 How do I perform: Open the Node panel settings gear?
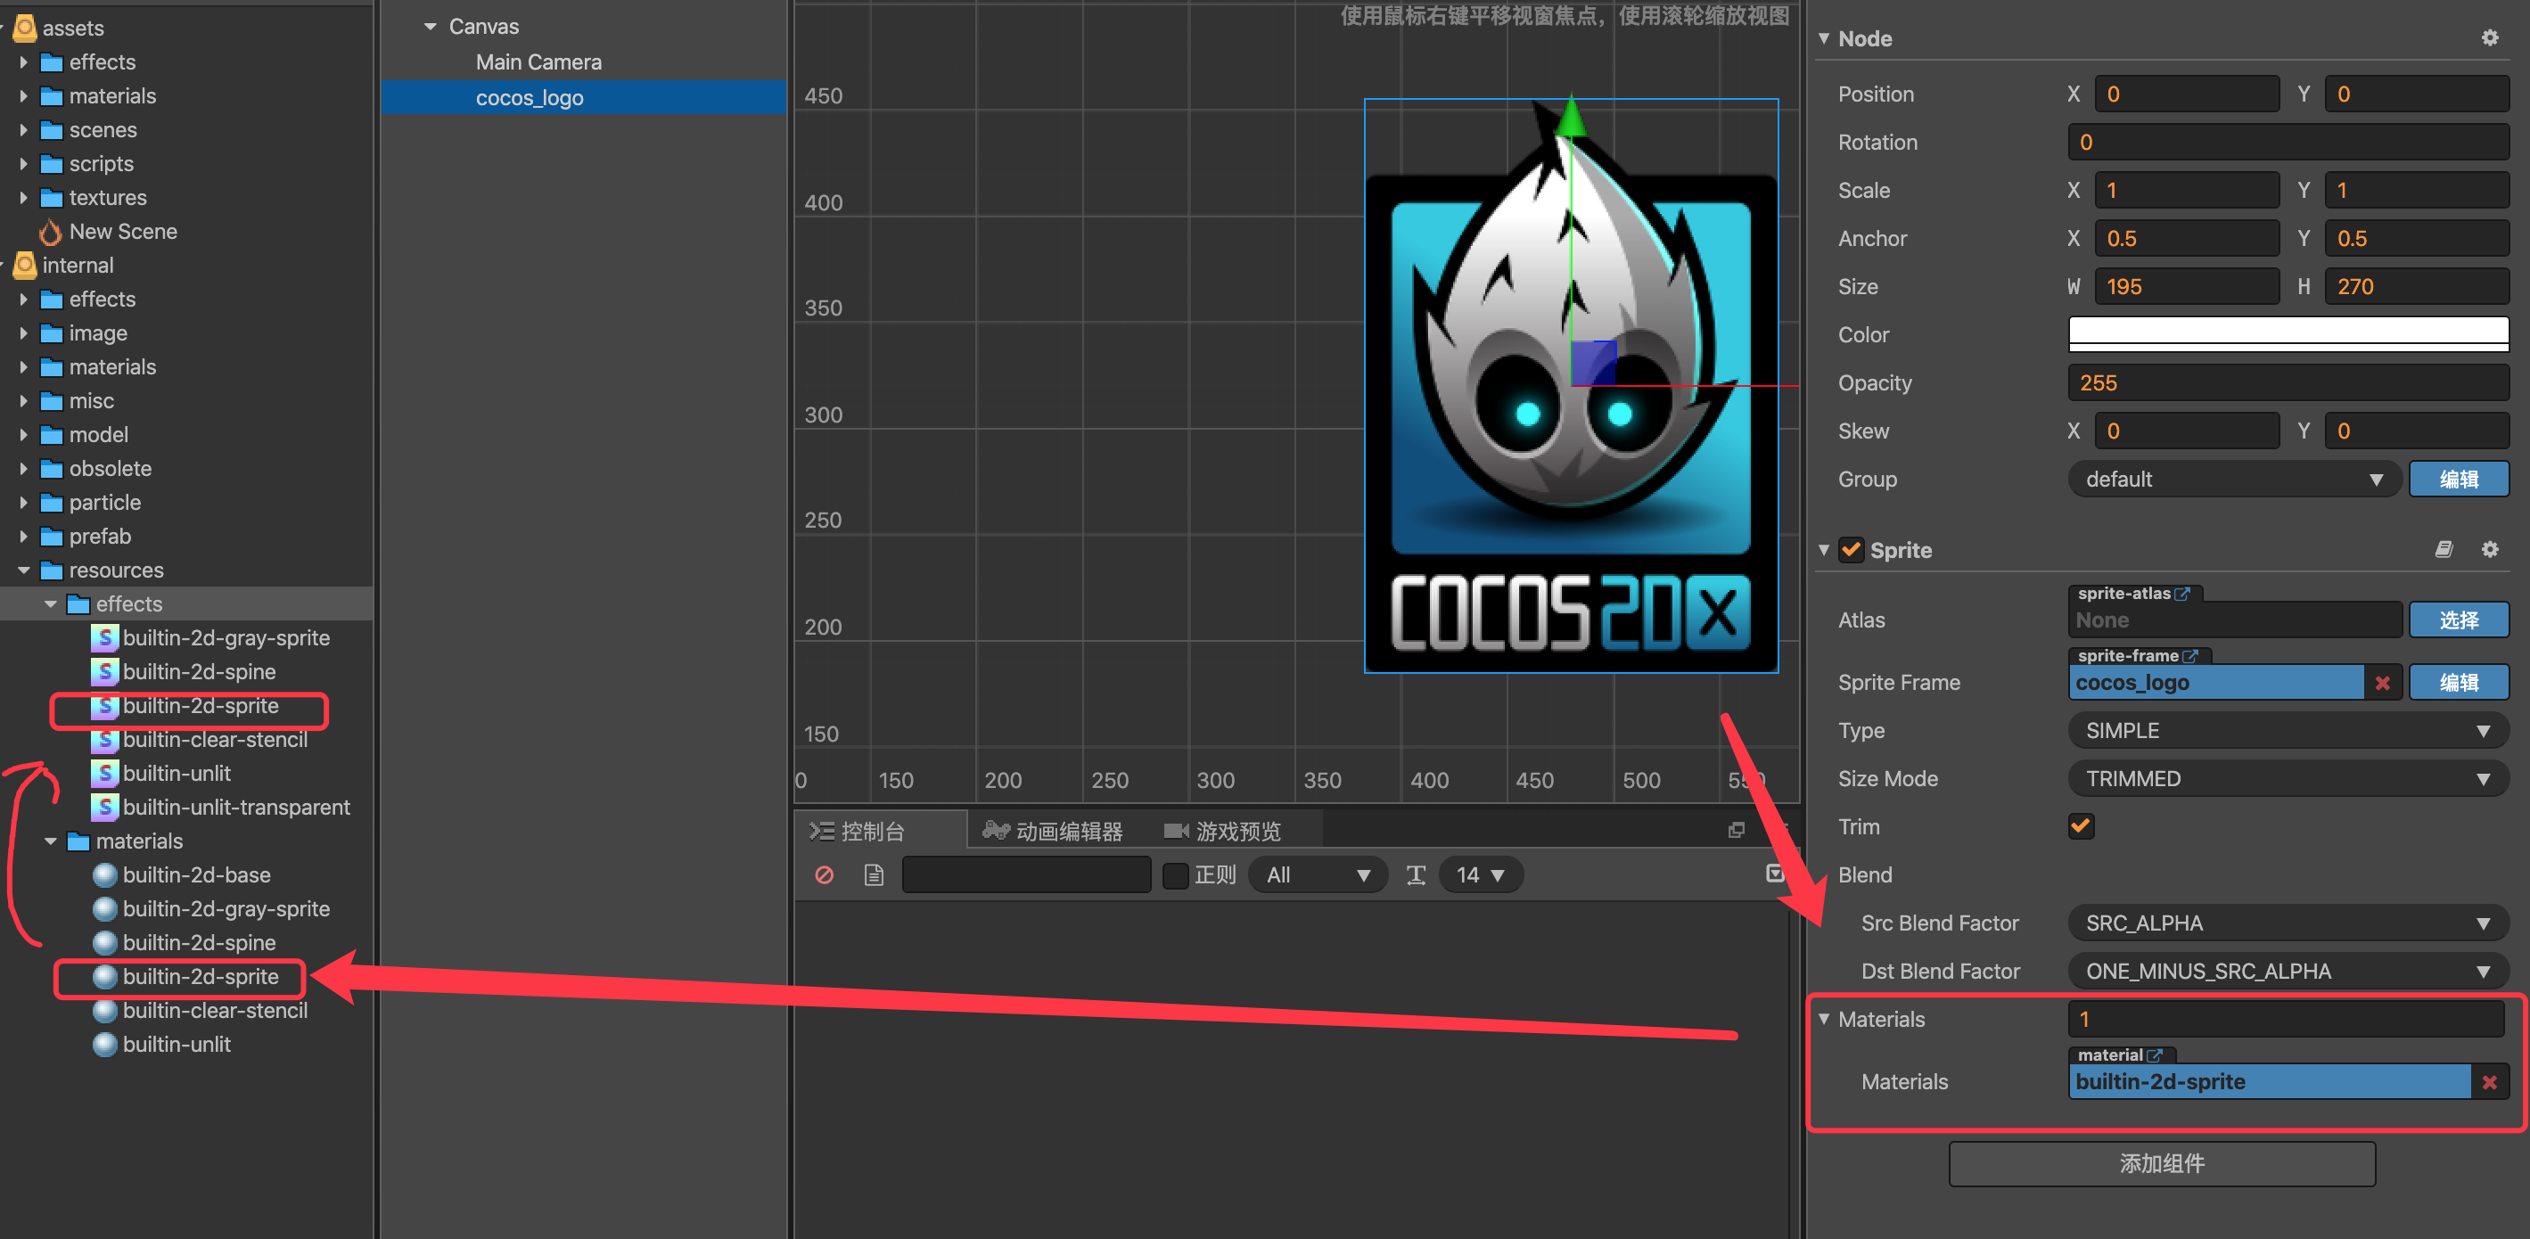click(2490, 37)
